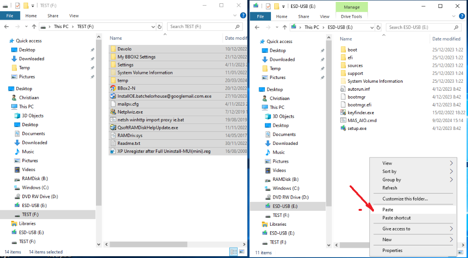Screen dimensions: 468x258
Task: Click Name column header in ESD-USB window
Action: click(x=346, y=39)
